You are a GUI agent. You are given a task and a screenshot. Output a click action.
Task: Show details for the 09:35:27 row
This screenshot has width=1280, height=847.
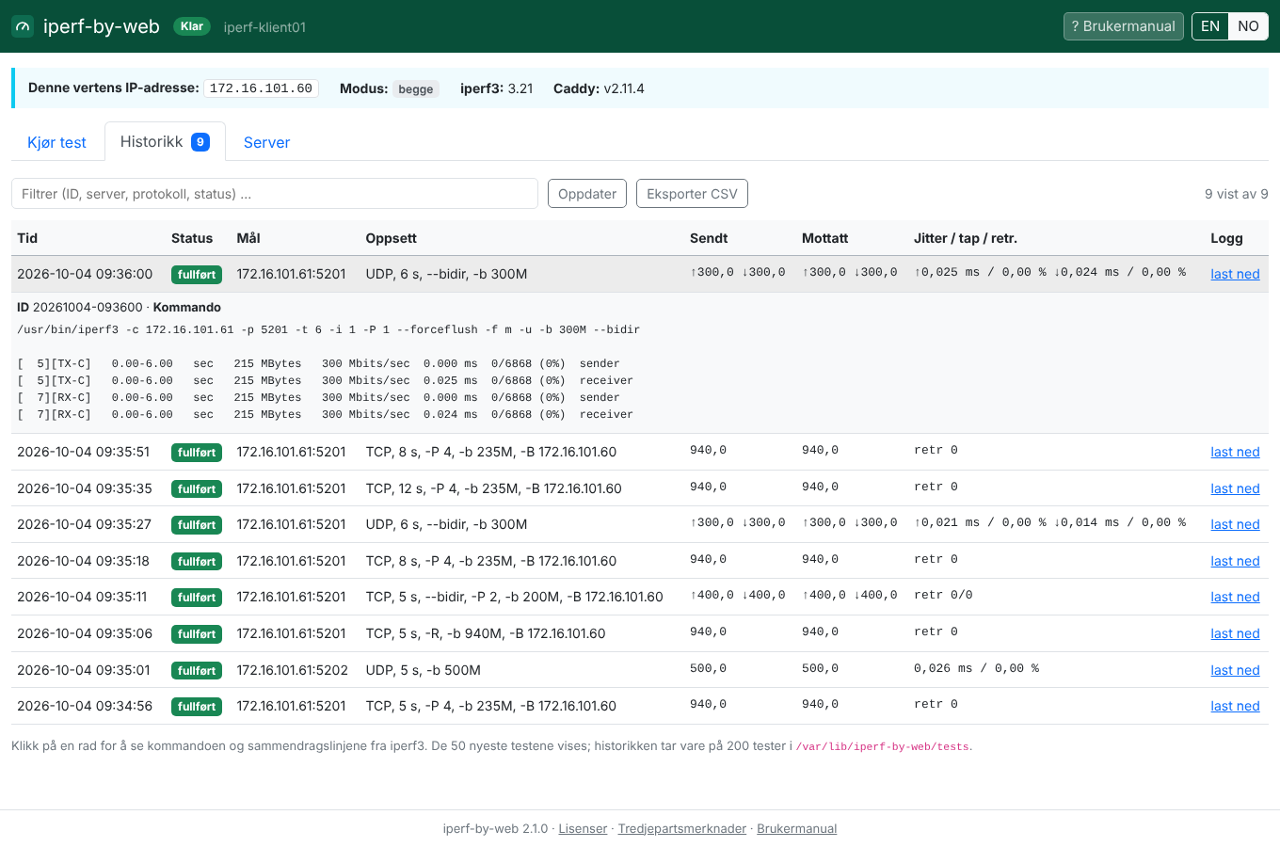(640, 524)
